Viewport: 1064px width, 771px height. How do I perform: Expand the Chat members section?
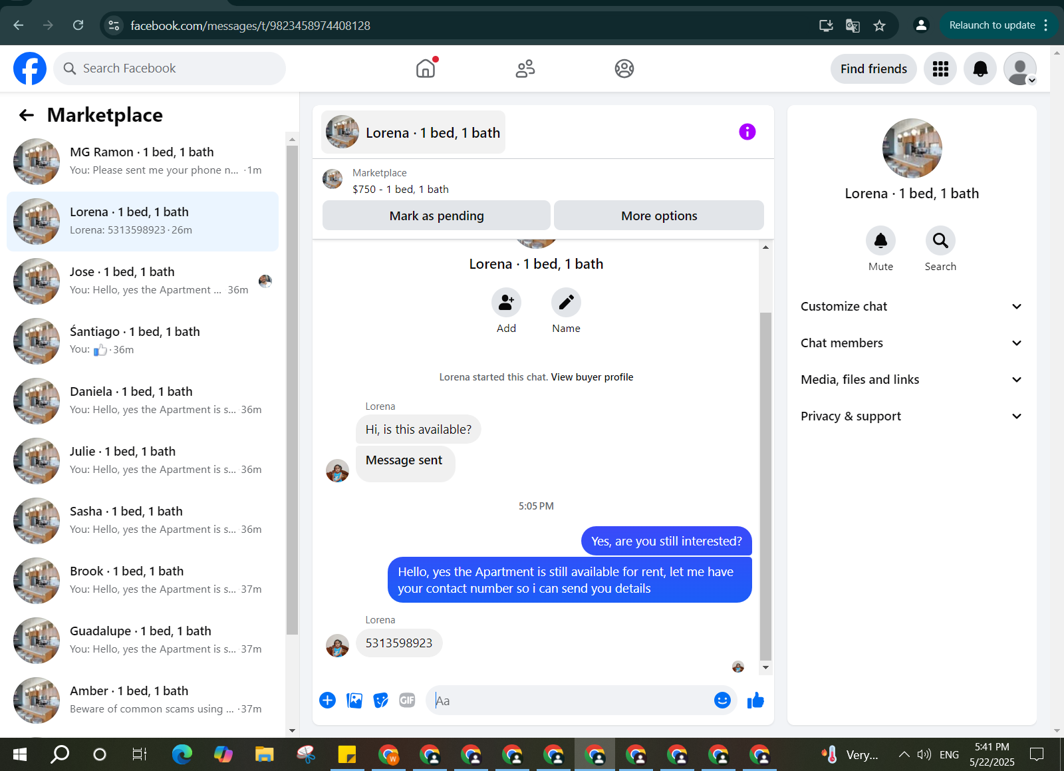(x=911, y=343)
